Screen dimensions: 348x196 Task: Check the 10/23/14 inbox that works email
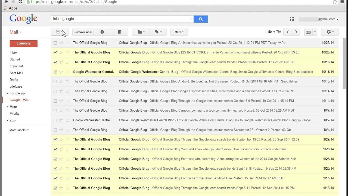coord(55,43)
